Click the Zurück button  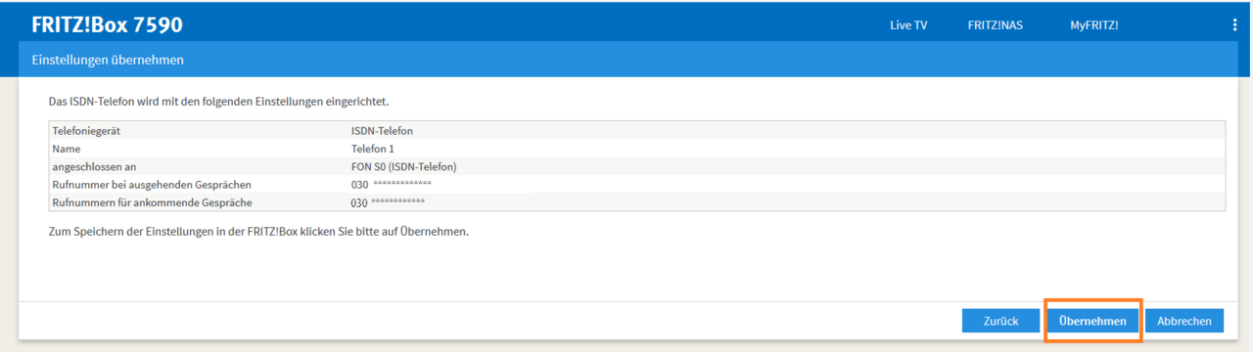(x=1000, y=321)
